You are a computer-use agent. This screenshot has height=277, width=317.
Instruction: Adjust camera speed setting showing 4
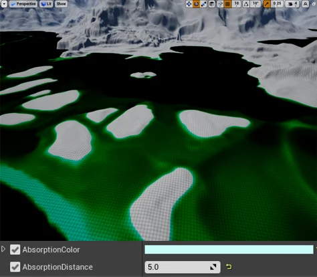pyautogui.click(x=292, y=4)
